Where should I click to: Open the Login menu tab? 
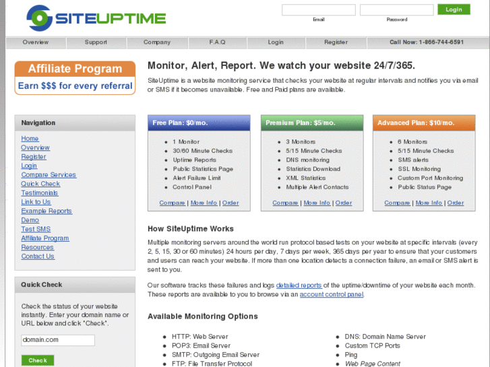(x=276, y=42)
